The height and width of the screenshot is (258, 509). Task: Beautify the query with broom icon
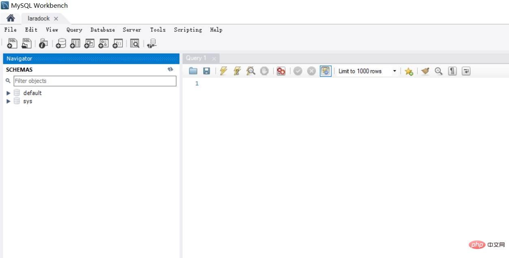pos(425,71)
